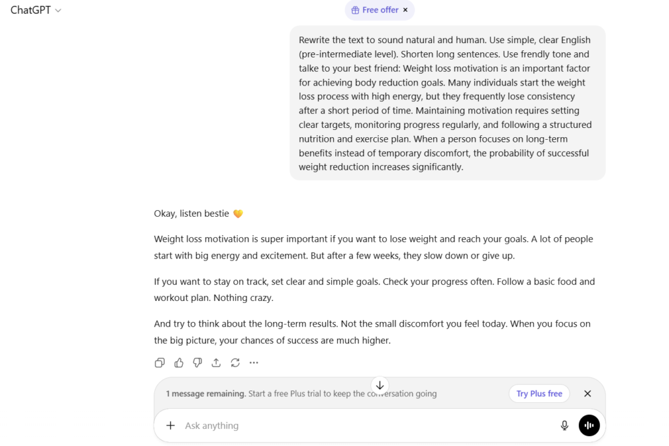Click the thumbs up icon

(x=178, y=362)
